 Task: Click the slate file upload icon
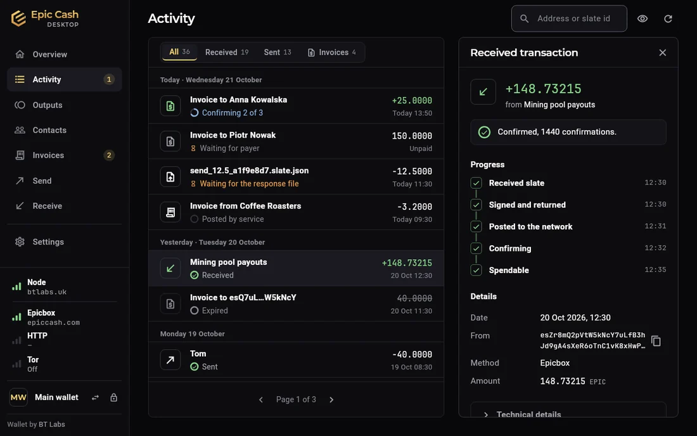pyautogui.click(x=170, y=177)
